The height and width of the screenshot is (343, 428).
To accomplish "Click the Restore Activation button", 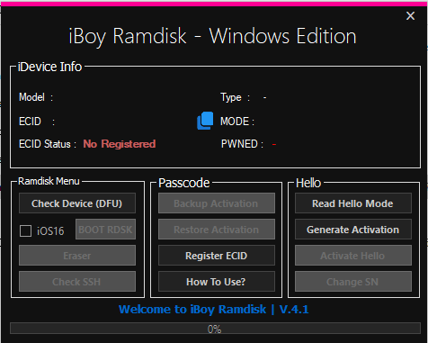I will point(217,230).
